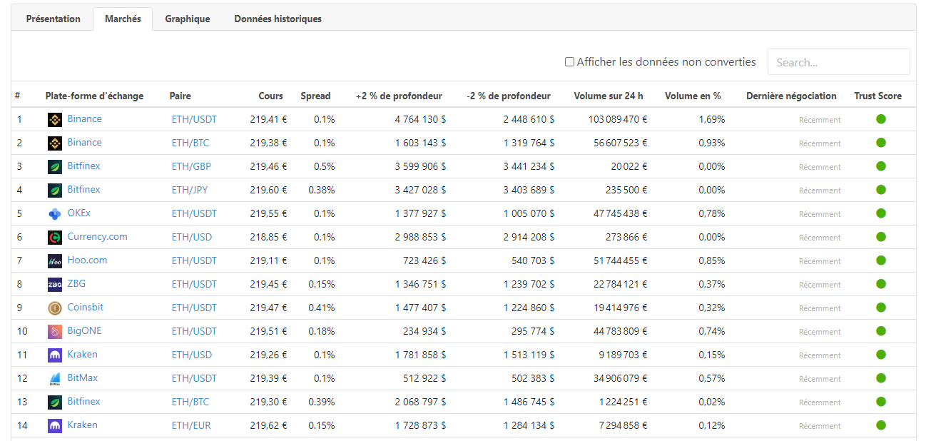Go to the Présentation tab
The height and width of the screenshot is (441, 926).
54,19
